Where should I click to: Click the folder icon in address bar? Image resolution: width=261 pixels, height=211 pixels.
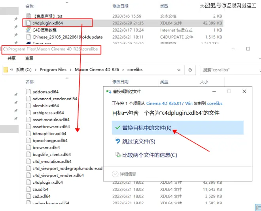pos(6,70)
